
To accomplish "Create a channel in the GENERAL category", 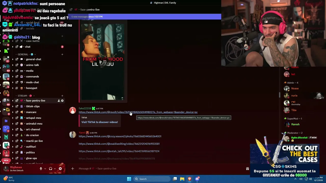I will point(62,54).
